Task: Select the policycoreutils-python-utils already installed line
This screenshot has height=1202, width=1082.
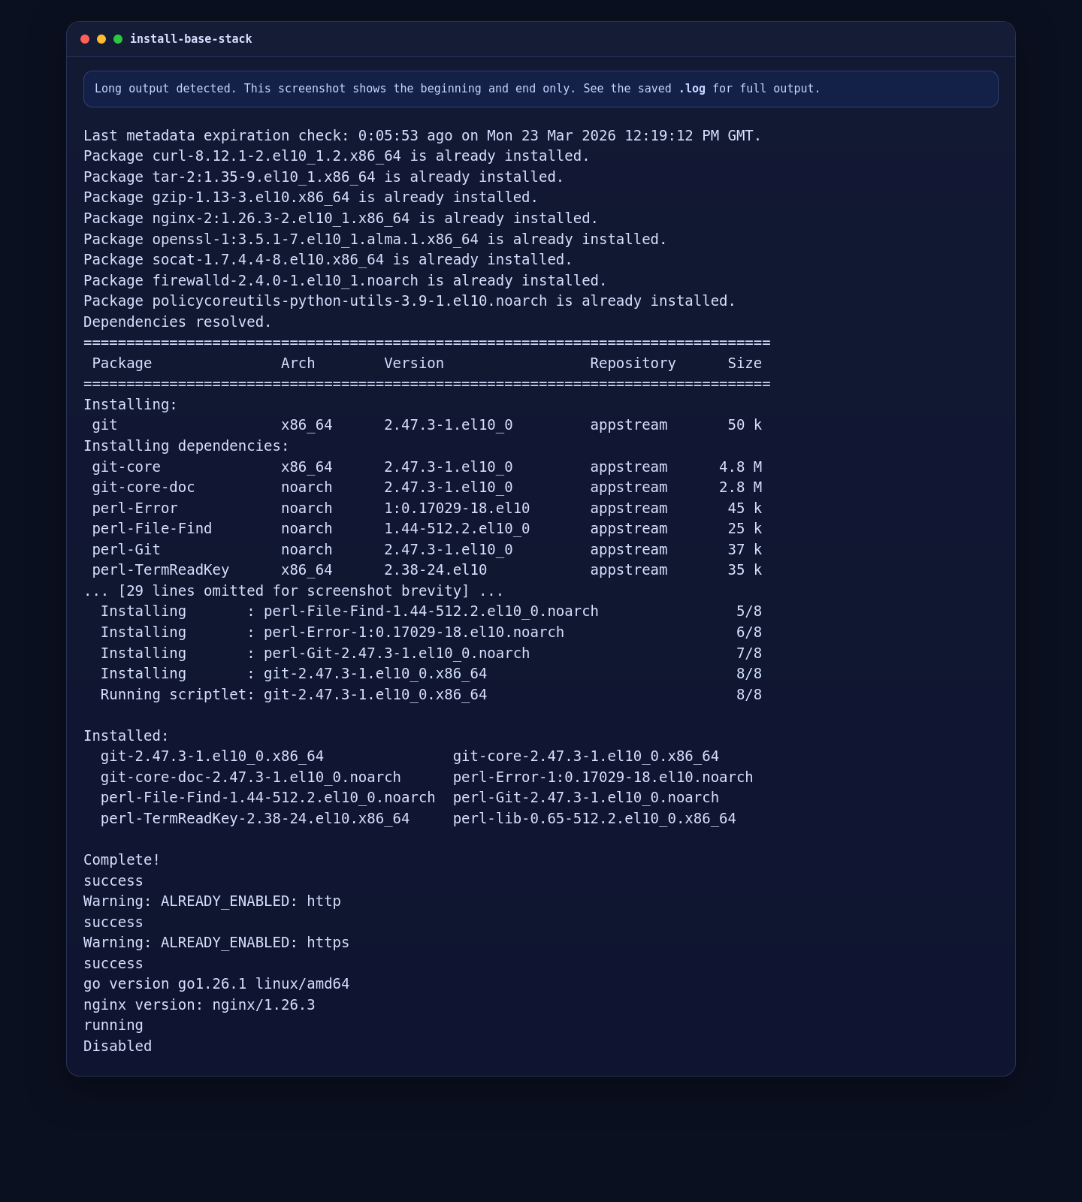Action: 410,301
